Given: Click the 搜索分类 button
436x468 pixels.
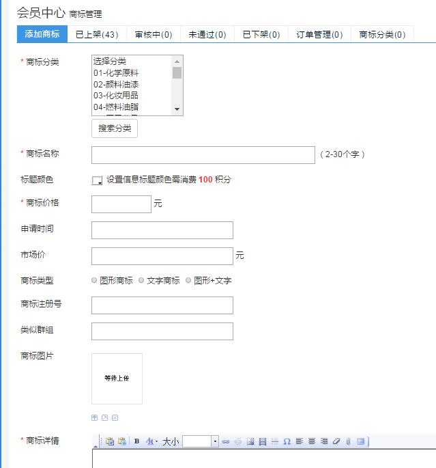Looking at the screenshot, I should 115,128.
